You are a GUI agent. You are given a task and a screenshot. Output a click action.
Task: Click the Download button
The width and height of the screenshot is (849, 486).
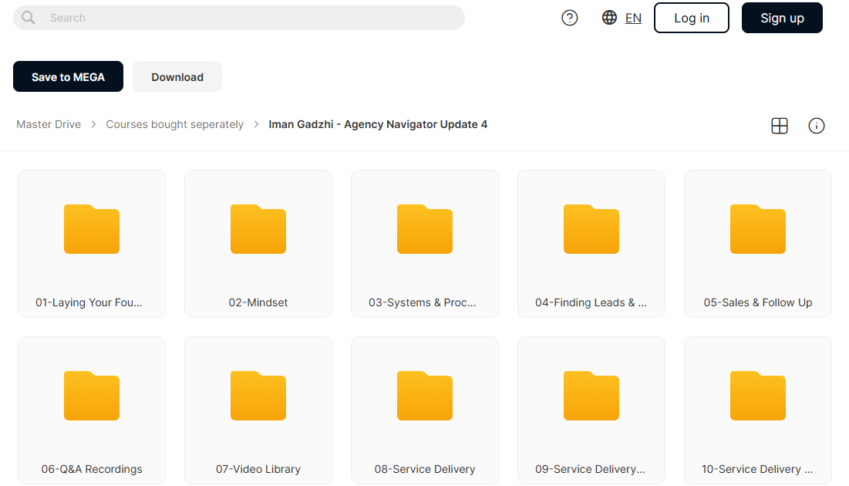coord(177,76)
